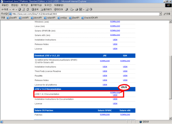
Task: Click the Back (뒤로) toolbar button
Action: coord(5,10)
